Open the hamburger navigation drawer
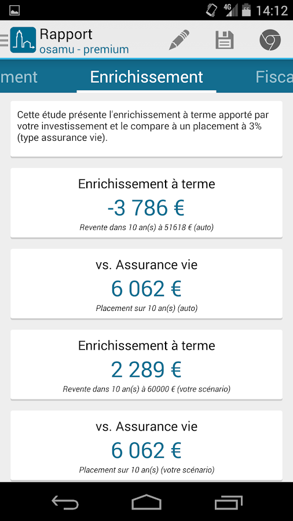The image size is (293, 521). click(x=4, y=40)
